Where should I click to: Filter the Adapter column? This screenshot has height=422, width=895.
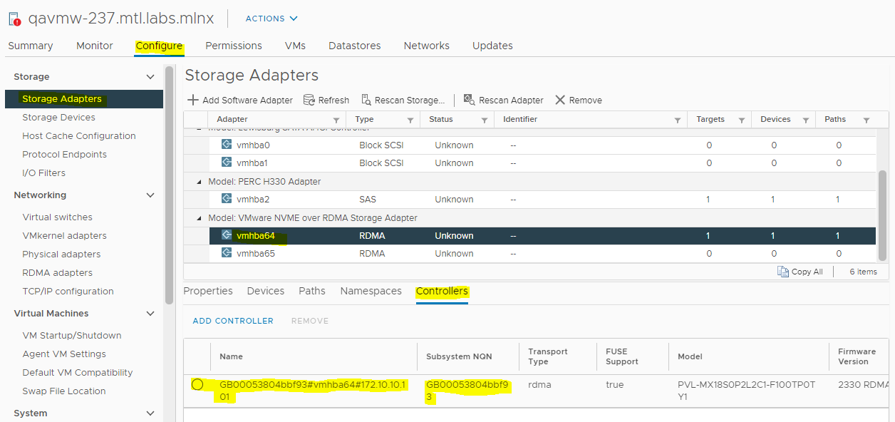tap(336, 120)
